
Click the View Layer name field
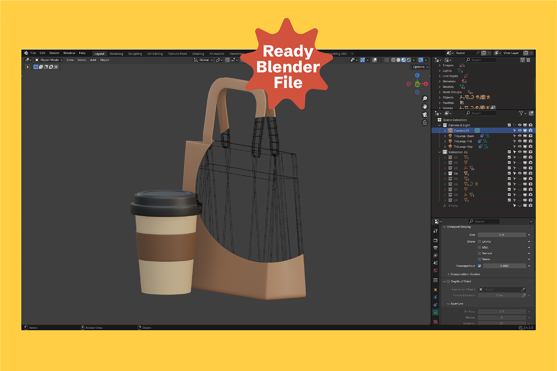pyautogui.click(x=512, y=53)
